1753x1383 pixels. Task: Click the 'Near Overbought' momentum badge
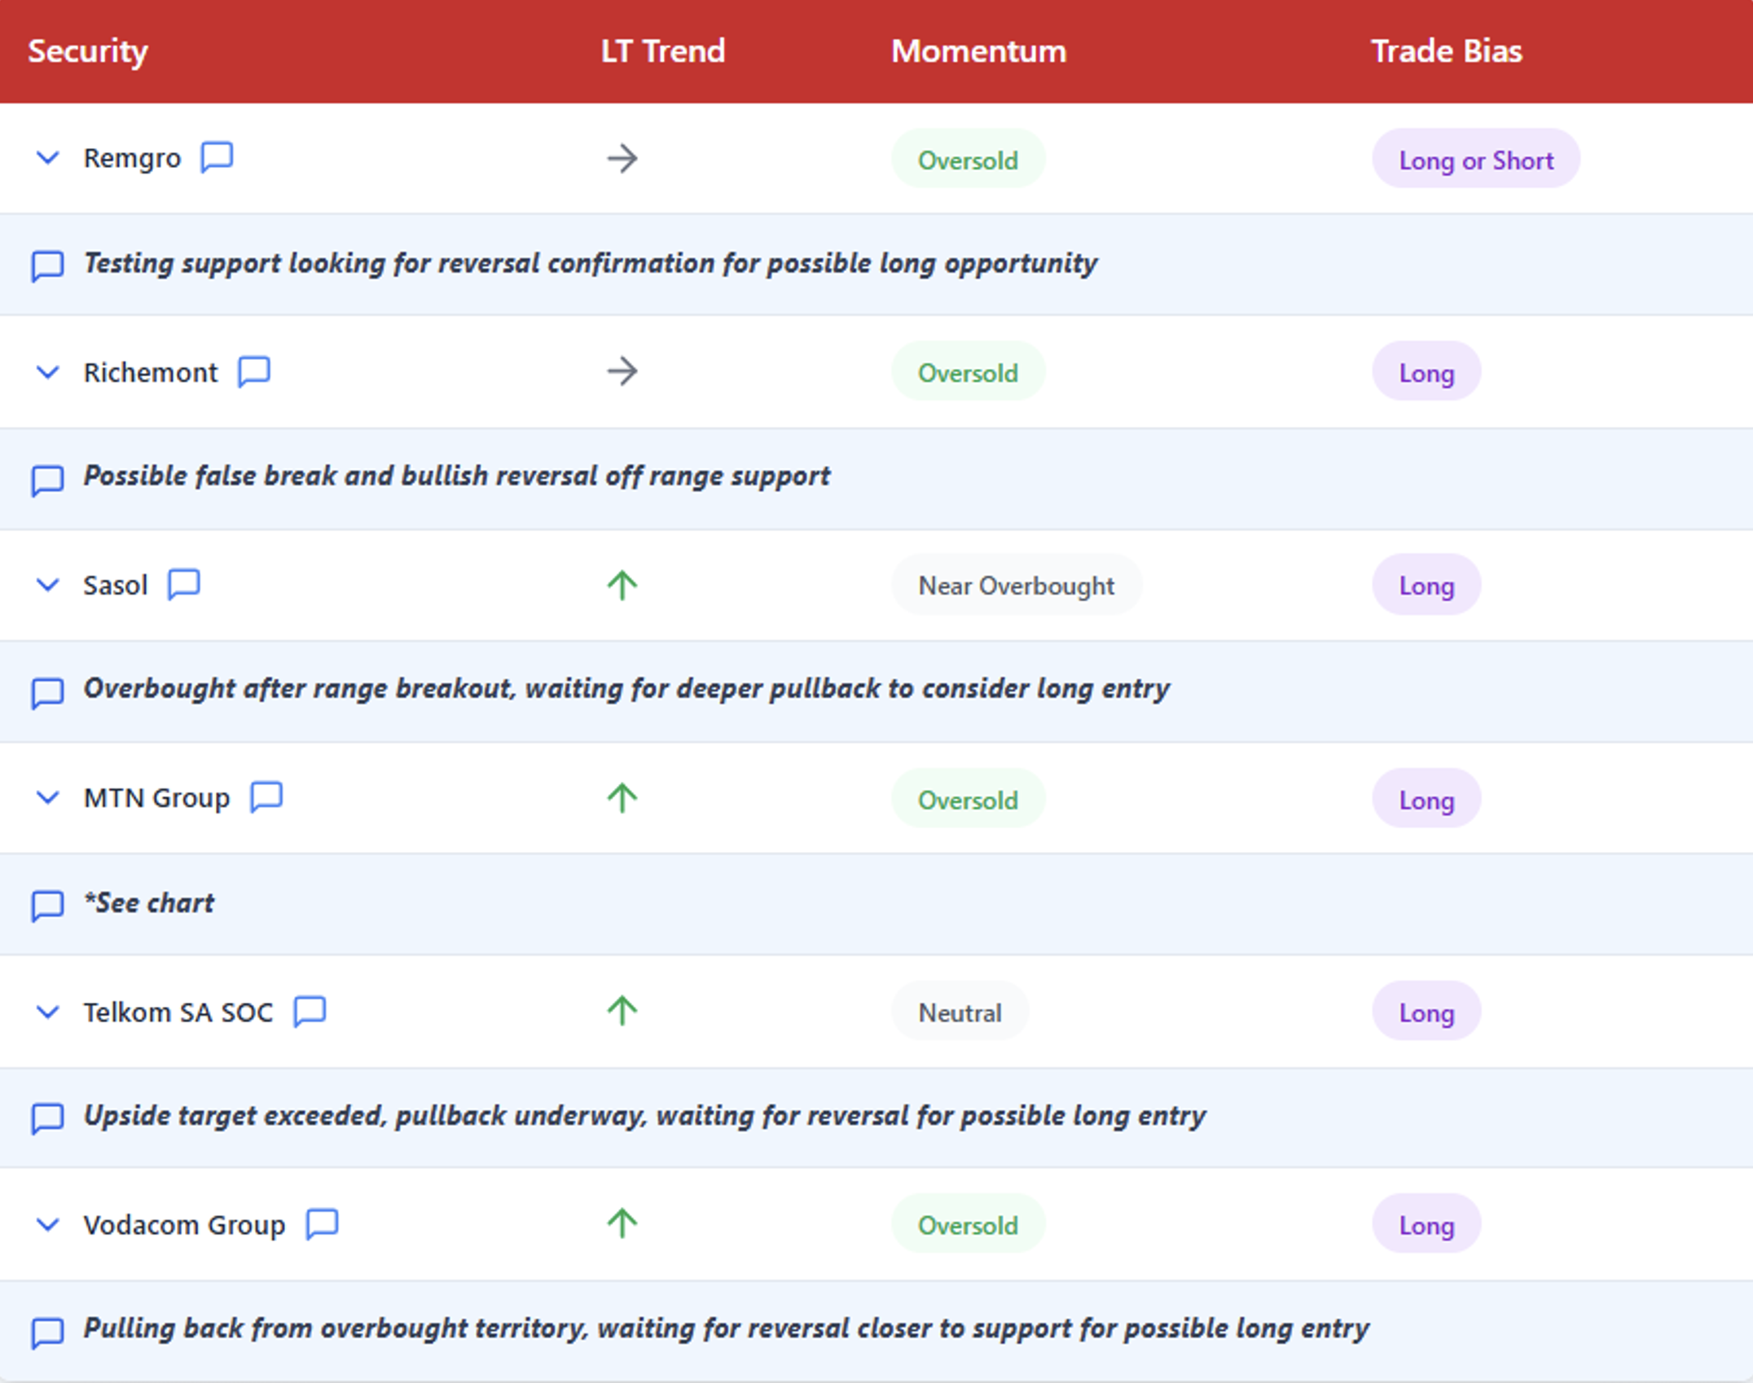click(1016, 585)
